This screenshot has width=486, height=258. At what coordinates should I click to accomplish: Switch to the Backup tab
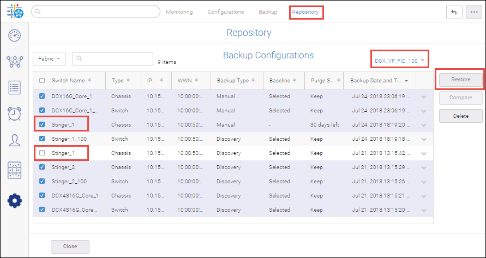pyautogui.click(x=268, y=12)
